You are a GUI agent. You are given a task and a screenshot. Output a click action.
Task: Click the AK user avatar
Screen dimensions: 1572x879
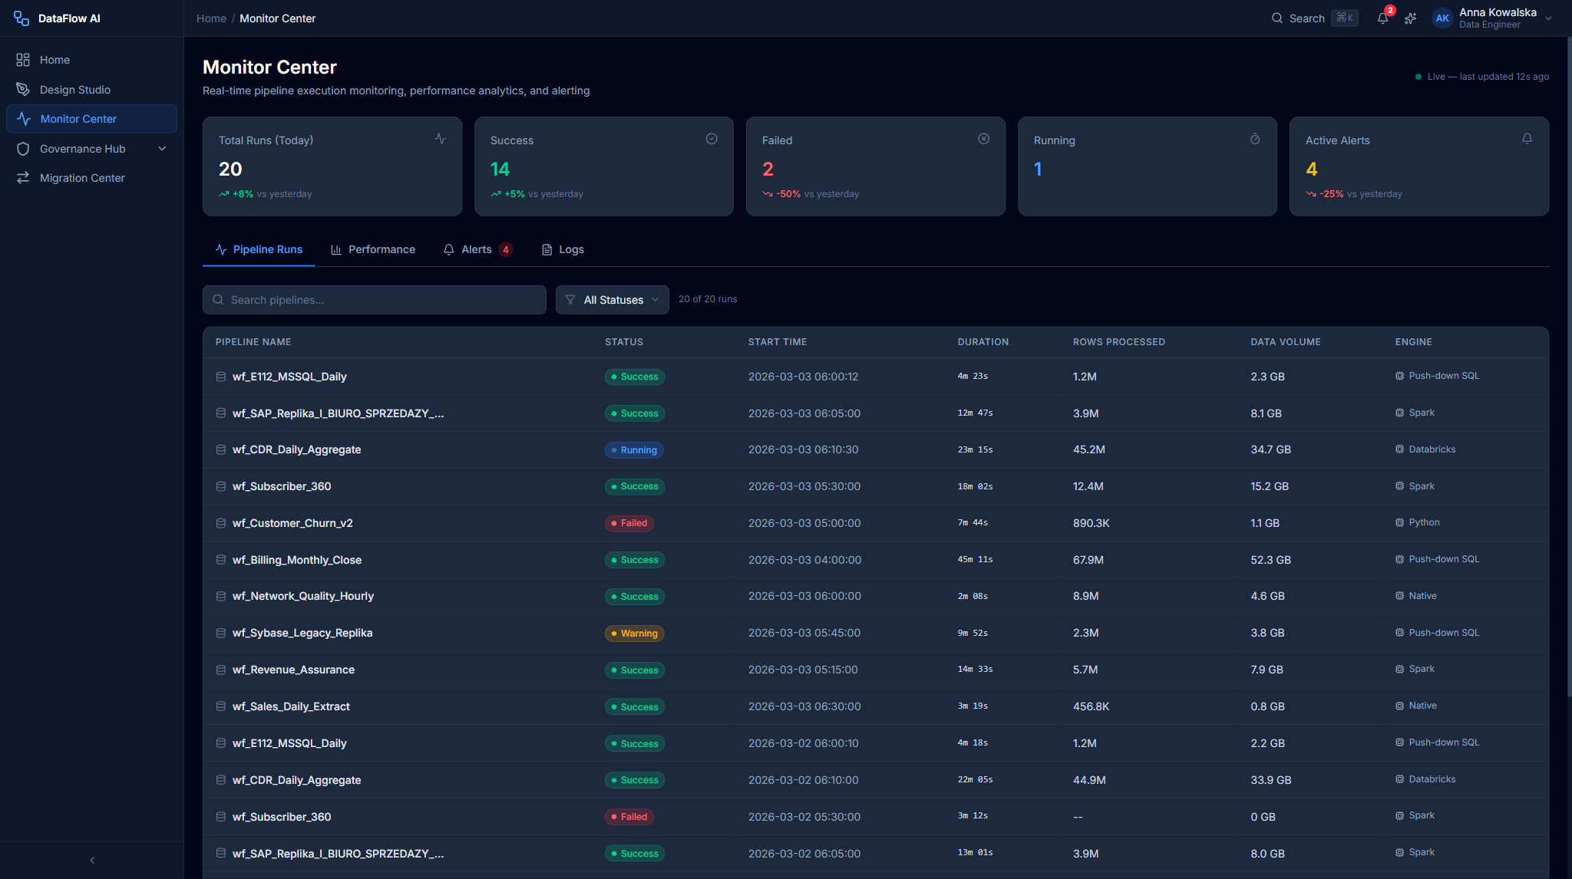click(1442, 18)
